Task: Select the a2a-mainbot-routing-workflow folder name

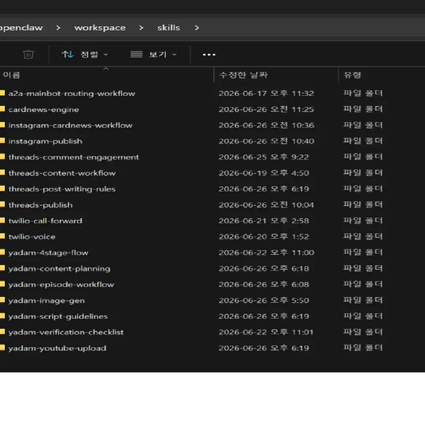Action: click(x=72, y=94)
